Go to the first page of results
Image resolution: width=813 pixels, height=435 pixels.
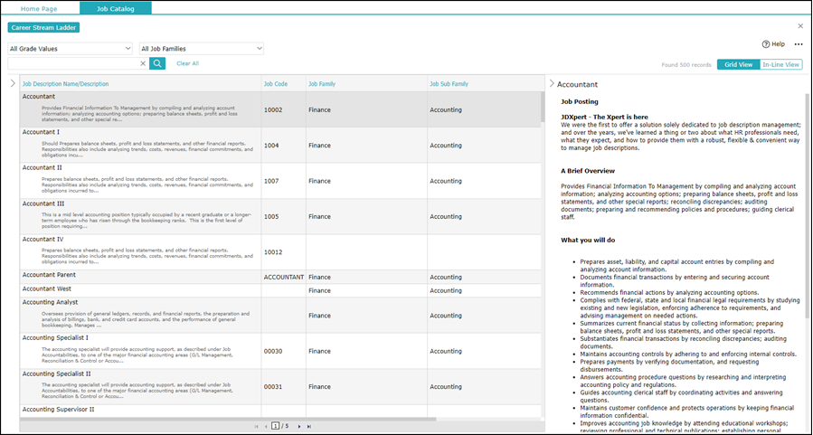click(x=256, y=426)
